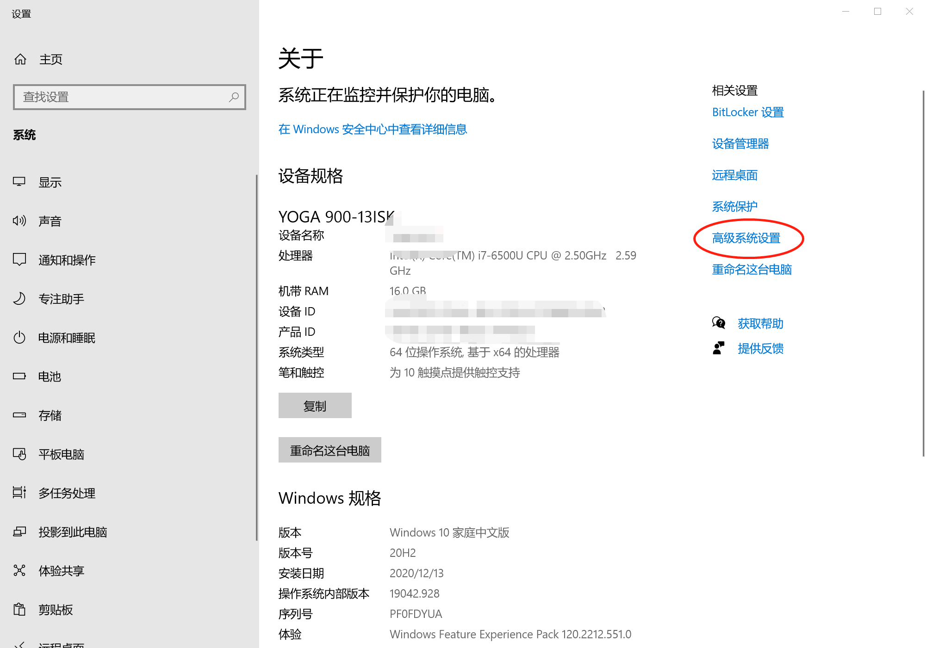Select the Clipboard icon
Viewport: 926px width, 648px height.
[19, 609]
